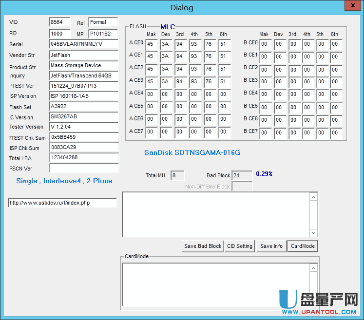
Task: Click the Total MU field
Action: 177,175
